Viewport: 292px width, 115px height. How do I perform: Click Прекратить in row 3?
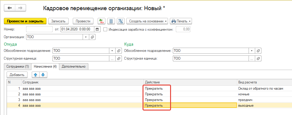point(154,100)
